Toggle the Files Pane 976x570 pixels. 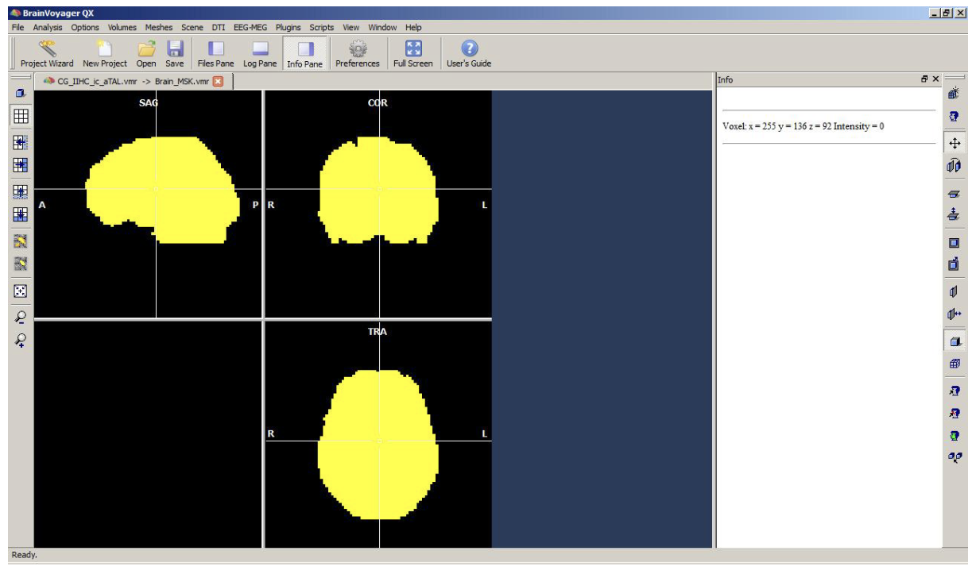click(216, 54)
